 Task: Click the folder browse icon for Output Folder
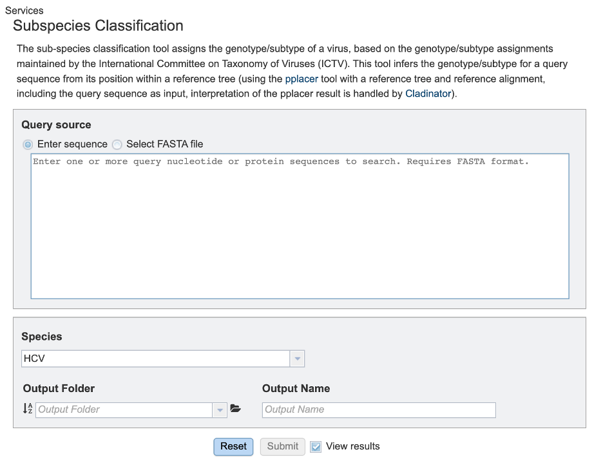click(236, 409)
